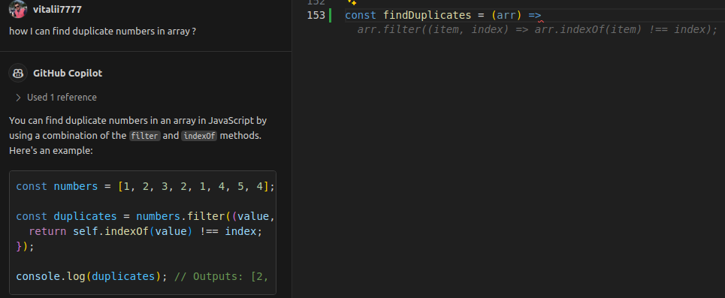Image resolution: width=725 pixels, height=298 pixels.
Task: Click the arrow '=>' with red squiggle
Action: pos(535,16)
